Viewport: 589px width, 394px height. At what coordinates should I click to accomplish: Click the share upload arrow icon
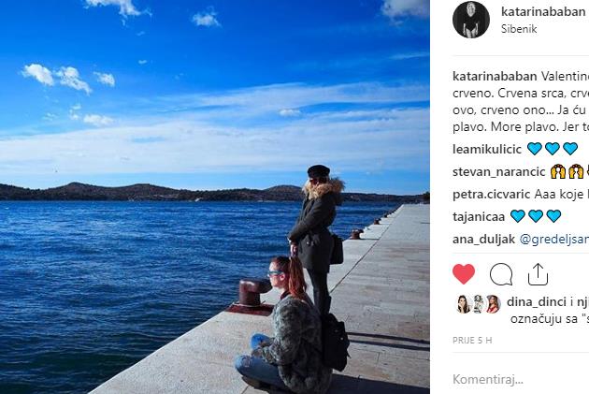tap(538, 274)
